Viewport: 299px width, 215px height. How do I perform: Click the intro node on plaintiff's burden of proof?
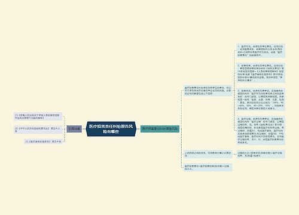[x=208, y=91]
